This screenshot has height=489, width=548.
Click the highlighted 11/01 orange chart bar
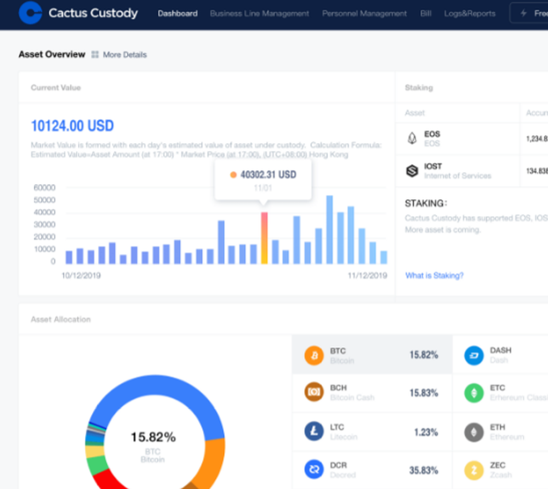tap(264, 238)
